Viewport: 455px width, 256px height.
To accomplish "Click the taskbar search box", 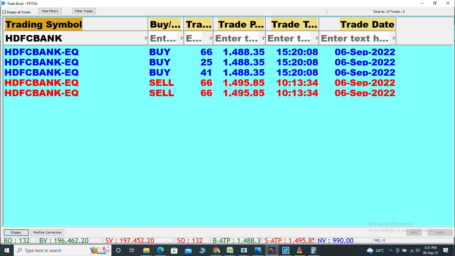I will pyautogui.click(x=63, y=250).
